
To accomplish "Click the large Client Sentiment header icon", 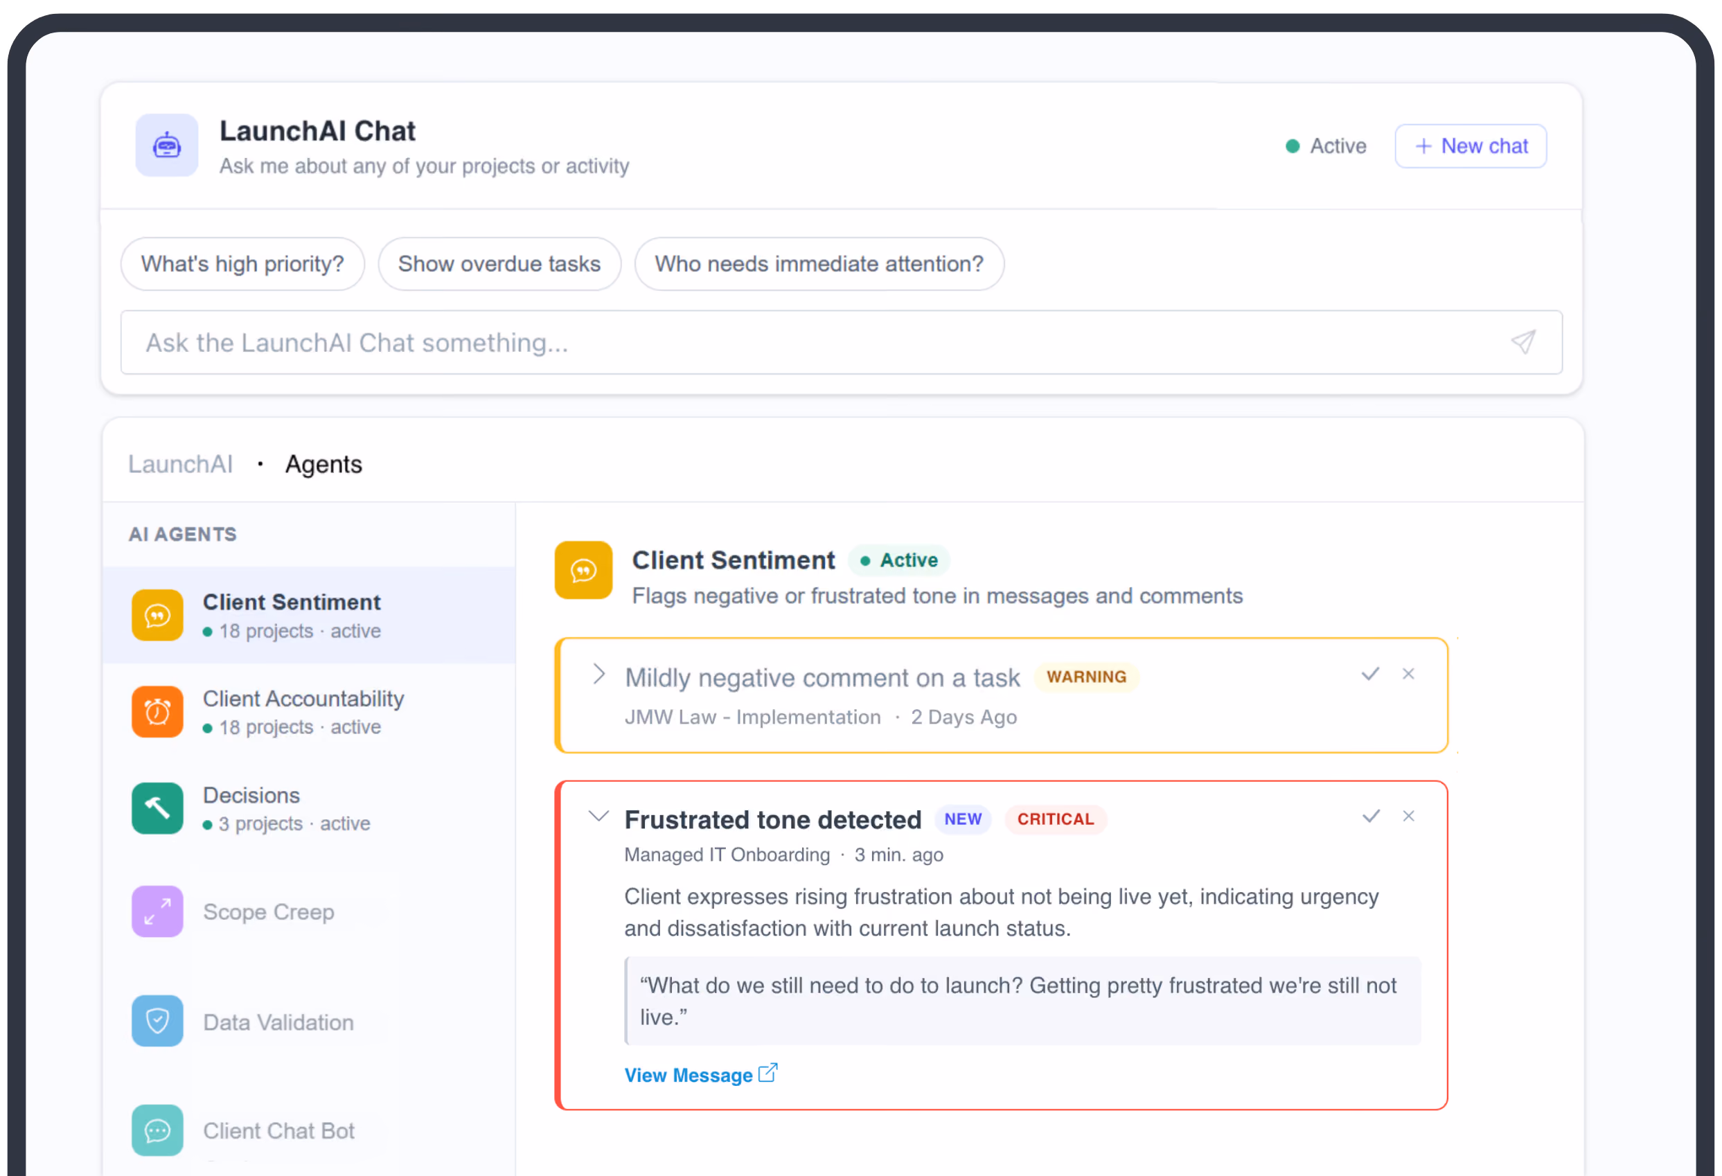I will [583, 570].
